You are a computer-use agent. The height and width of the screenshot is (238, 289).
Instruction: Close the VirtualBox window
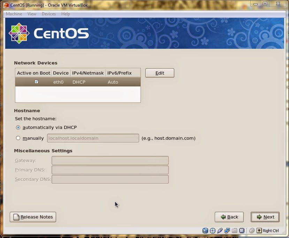pos(278,4)
